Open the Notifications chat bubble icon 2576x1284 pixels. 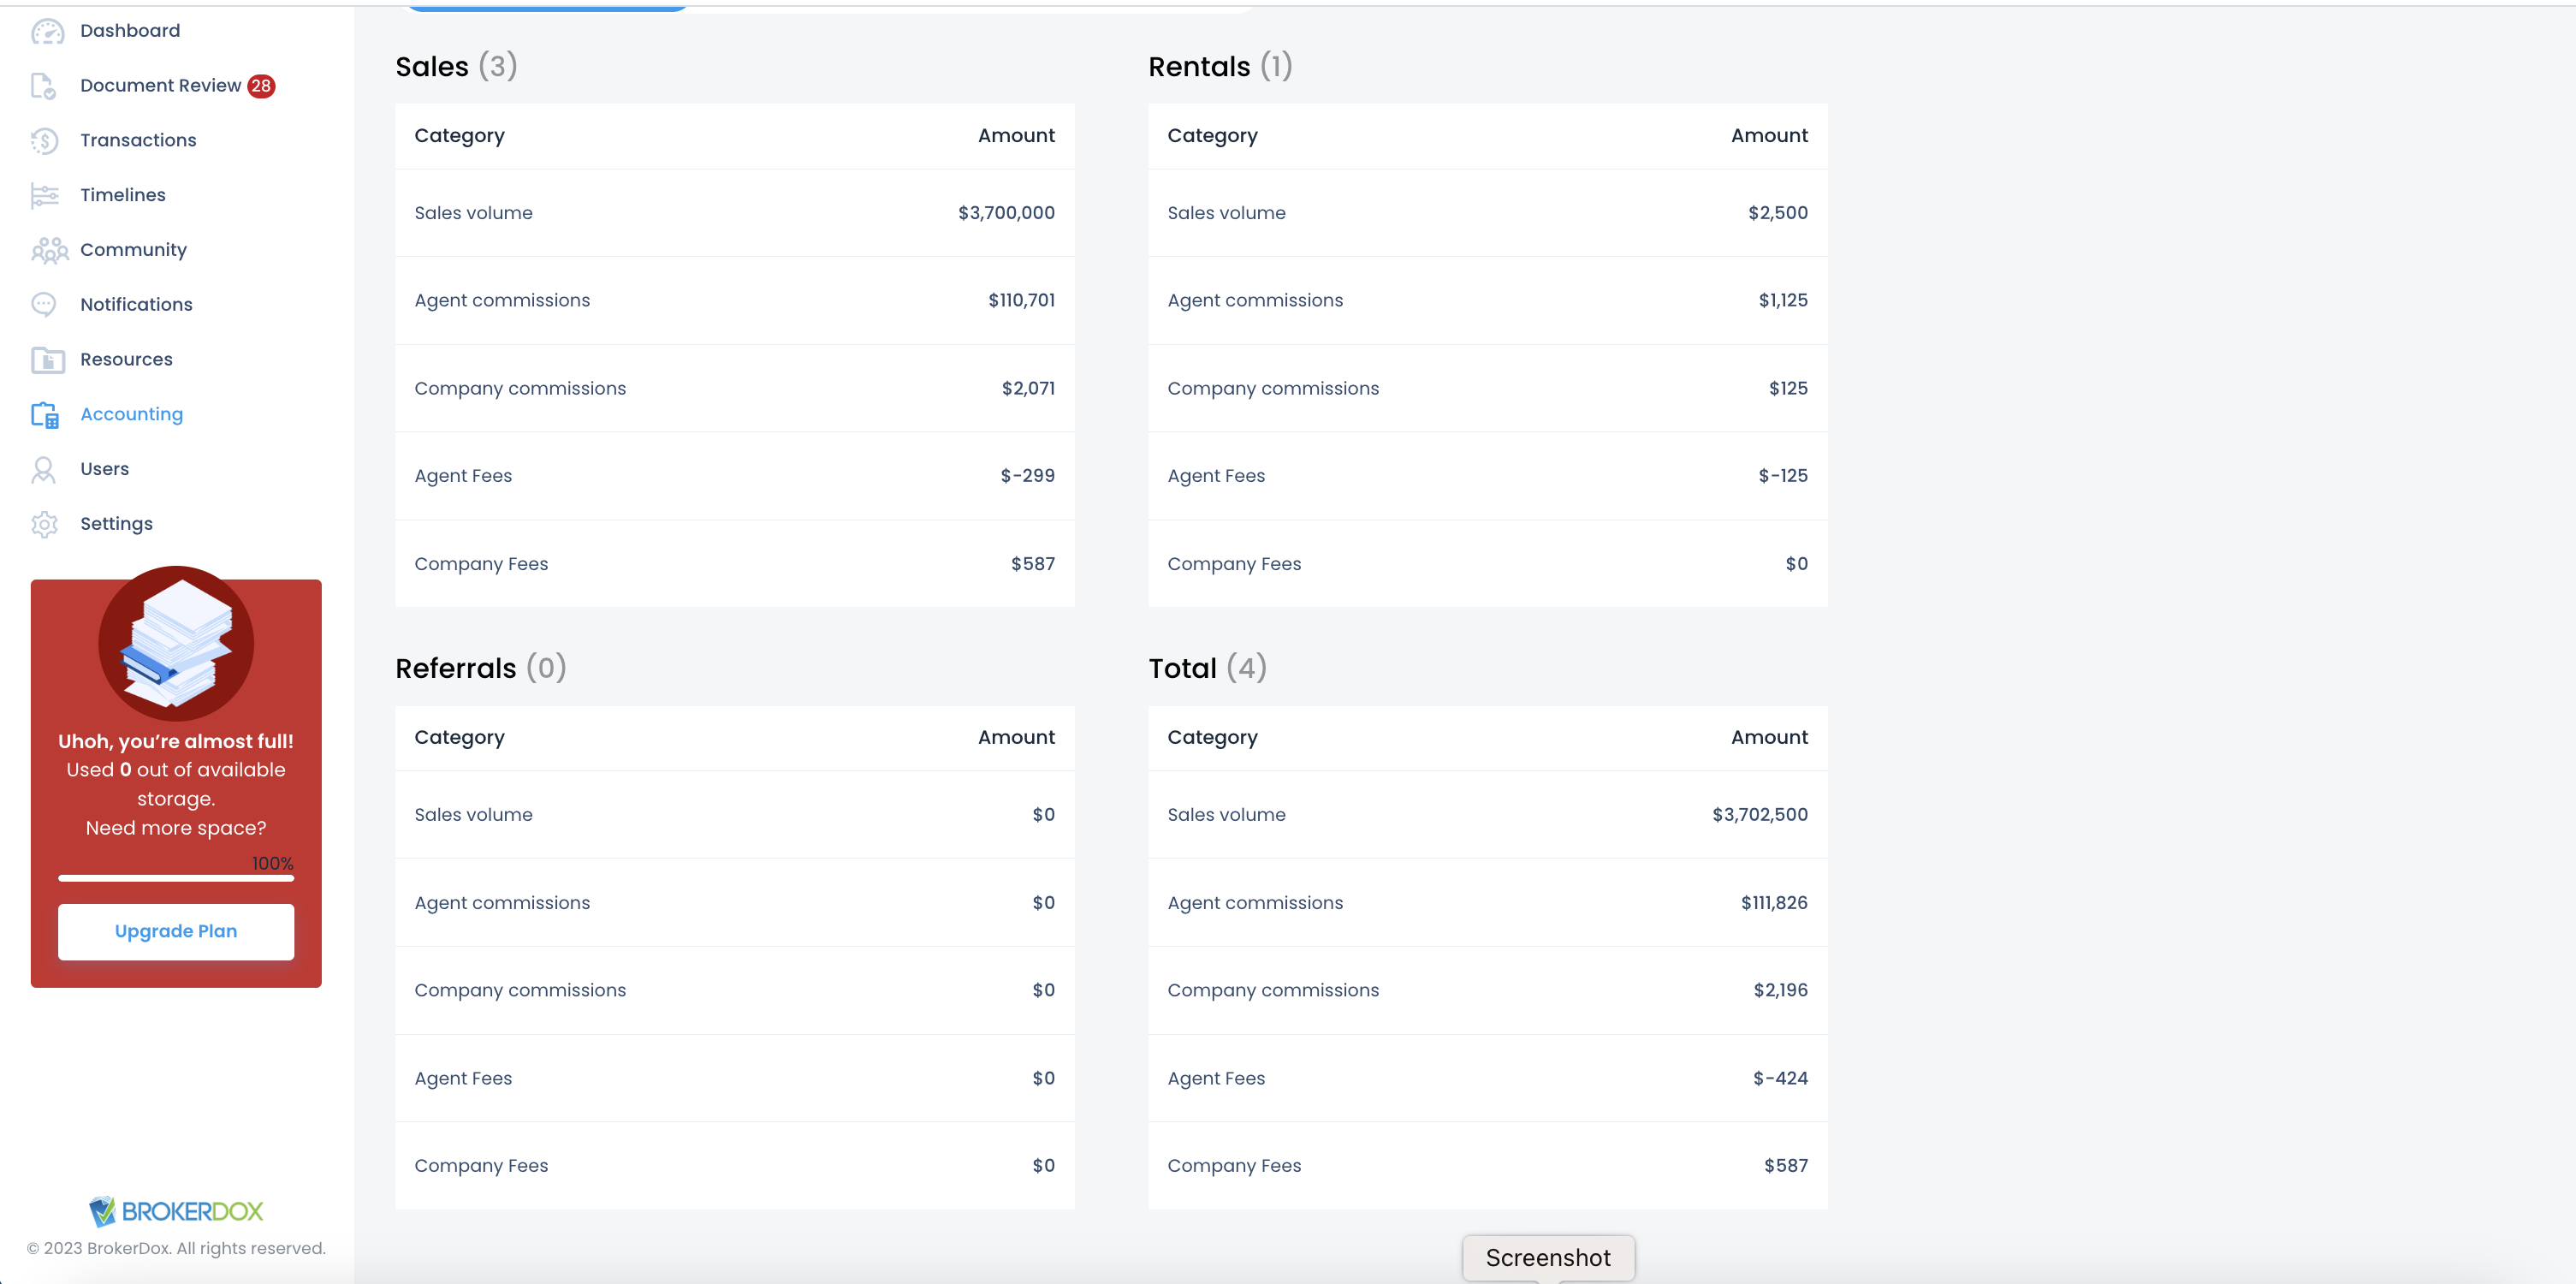44,304
